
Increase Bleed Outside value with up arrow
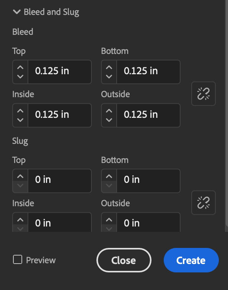tap(109, 111)
